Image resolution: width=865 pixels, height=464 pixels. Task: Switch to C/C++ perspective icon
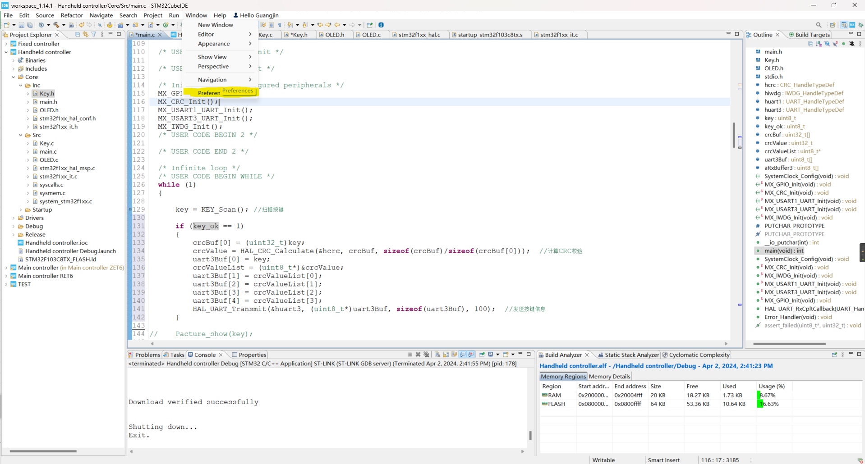point(844,25)
